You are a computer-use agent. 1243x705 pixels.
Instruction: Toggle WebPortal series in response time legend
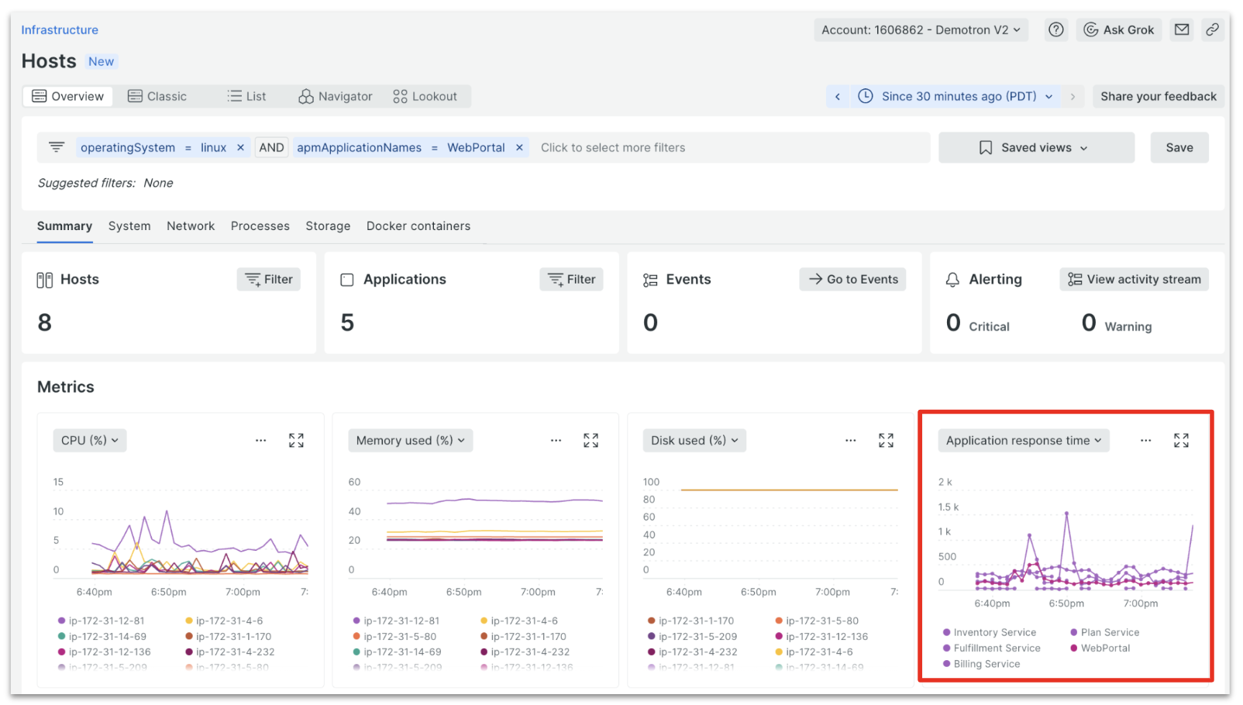pos(1100,648)
